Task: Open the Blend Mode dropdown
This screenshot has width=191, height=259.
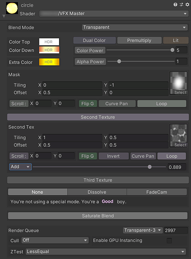Action: pos(135,27)
